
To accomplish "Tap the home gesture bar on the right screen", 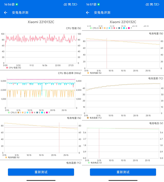I will tap(123, 180).
